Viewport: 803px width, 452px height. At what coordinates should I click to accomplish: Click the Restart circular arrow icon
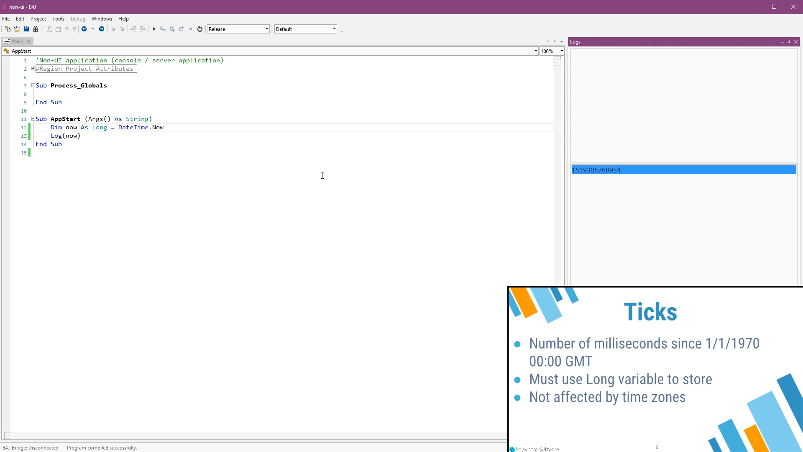[x=200, y=29]
